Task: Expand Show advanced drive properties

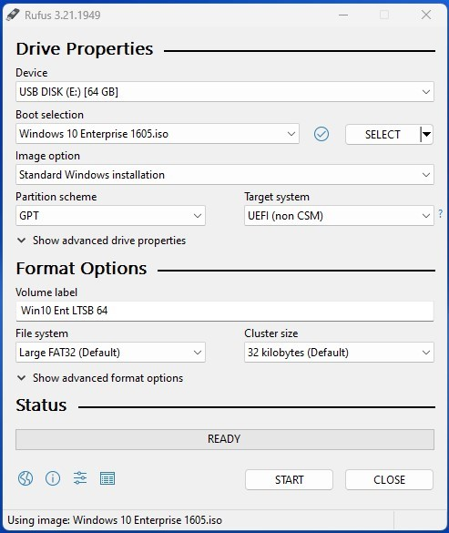Action: (101, 241)
